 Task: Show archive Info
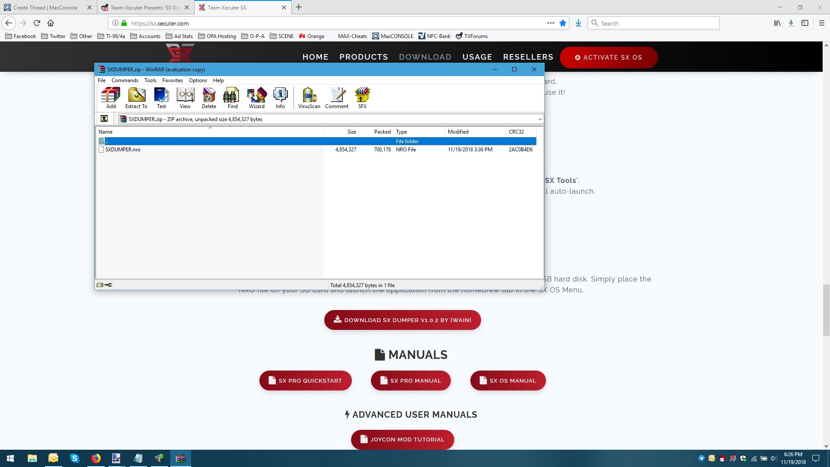pyautogui.click(x=280, y=98)
